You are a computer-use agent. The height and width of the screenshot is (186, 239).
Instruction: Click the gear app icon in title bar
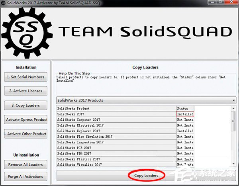point(3,3)
